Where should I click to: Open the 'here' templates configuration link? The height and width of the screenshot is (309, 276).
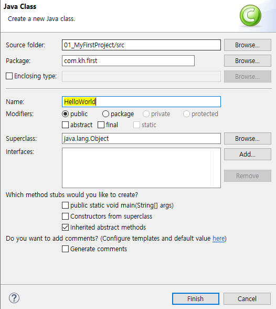tap(219, 239)
